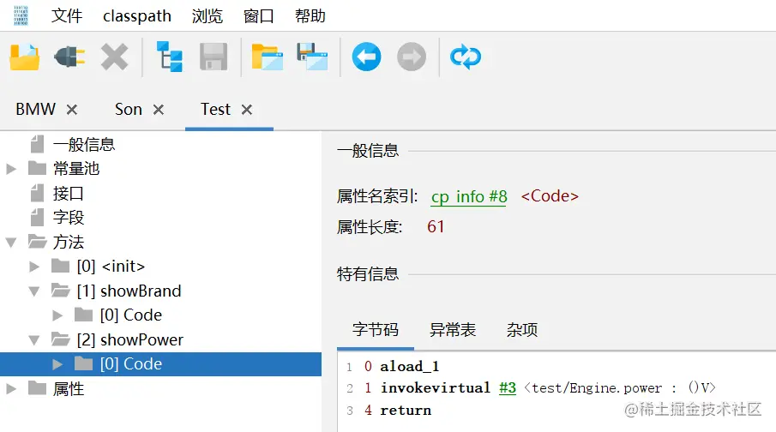Click the blue reload arrows icon

466,57
